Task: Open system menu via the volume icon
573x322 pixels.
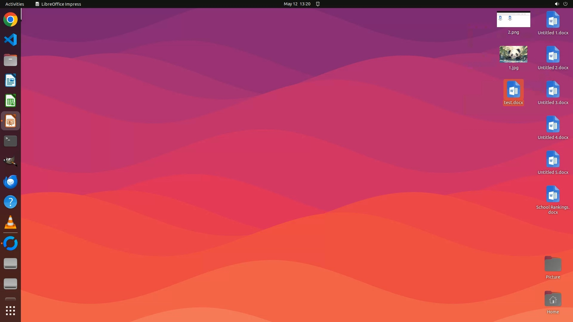Action: (557, 4)
